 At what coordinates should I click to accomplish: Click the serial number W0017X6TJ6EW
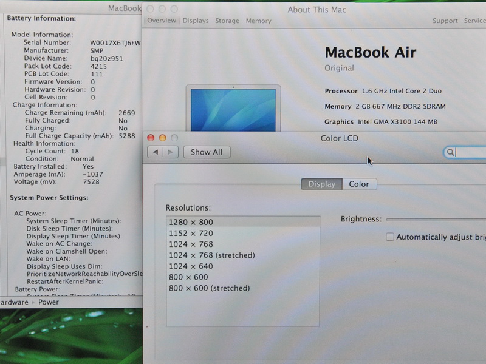click(115, 43)
